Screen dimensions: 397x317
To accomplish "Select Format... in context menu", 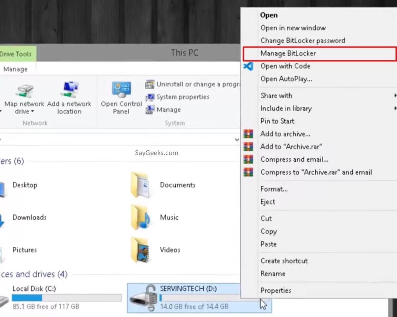I will (x=274, y=189).
